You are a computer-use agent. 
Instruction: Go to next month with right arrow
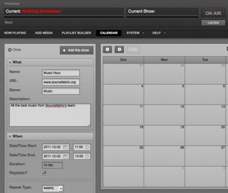tap(119, 50)
